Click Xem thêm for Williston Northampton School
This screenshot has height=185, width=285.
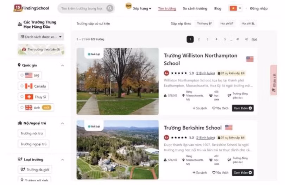click(x=243, y=108)
